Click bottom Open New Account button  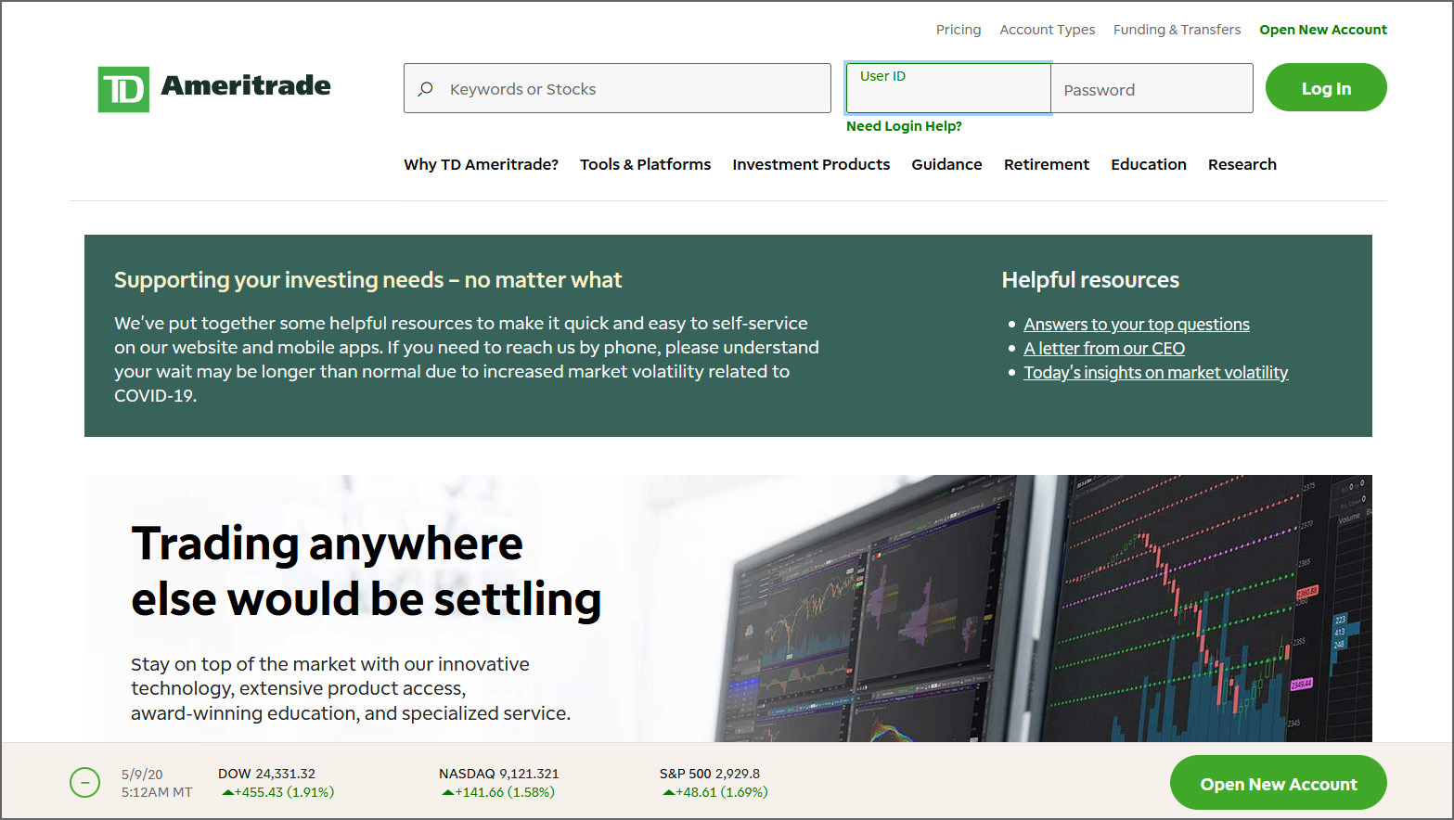click(1278, 783)
